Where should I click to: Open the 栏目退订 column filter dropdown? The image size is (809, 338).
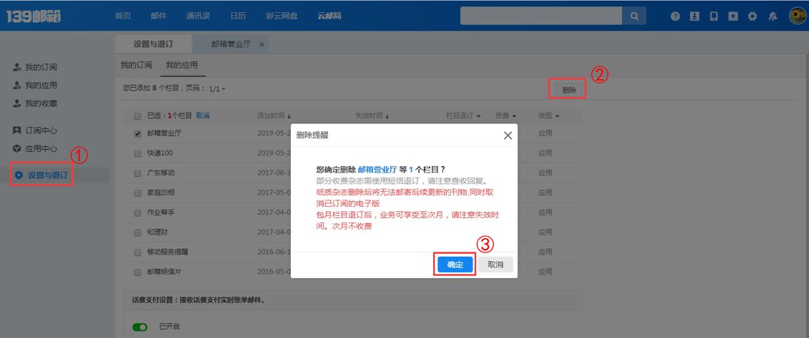click(x=464, y=116)
